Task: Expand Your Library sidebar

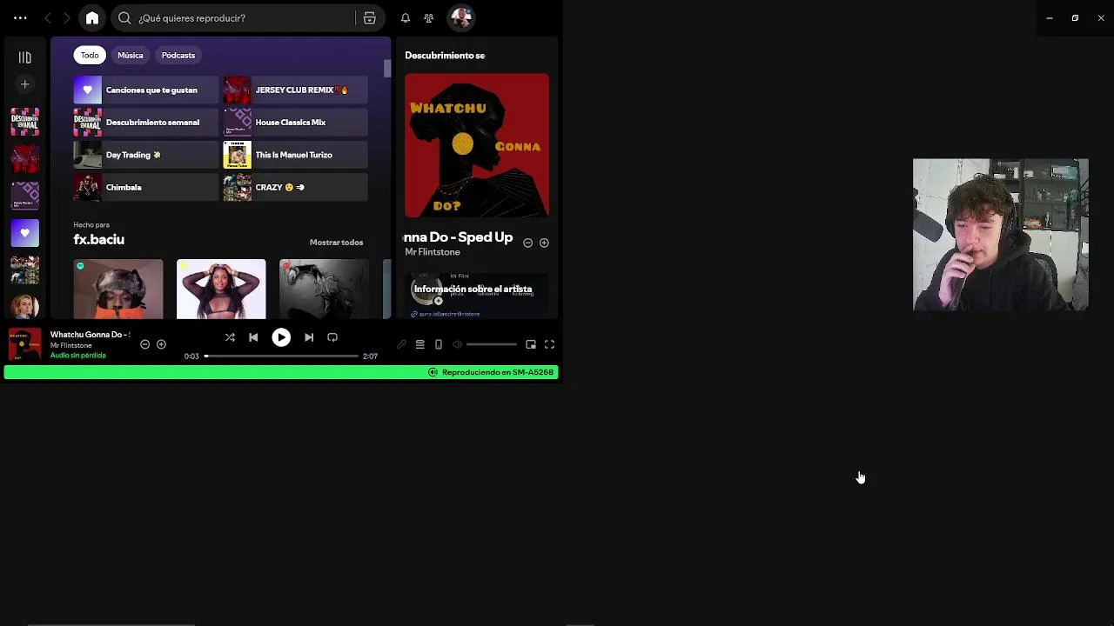Action: point(25,57)
